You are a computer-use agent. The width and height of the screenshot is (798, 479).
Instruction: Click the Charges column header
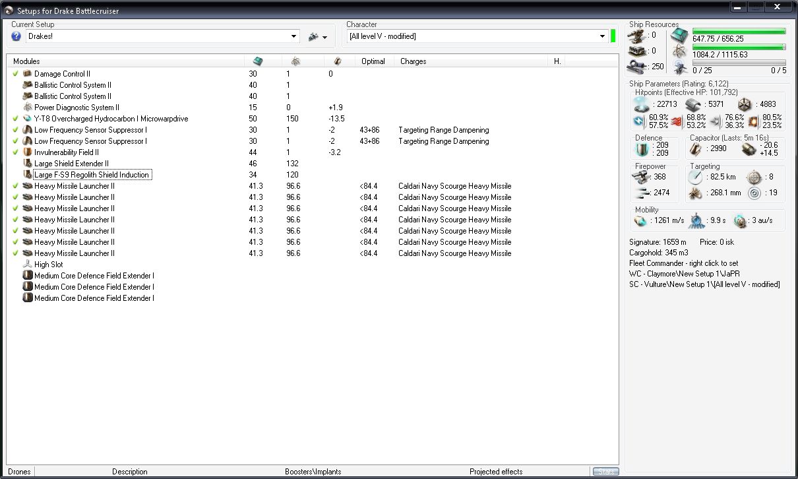click(472, 61)
